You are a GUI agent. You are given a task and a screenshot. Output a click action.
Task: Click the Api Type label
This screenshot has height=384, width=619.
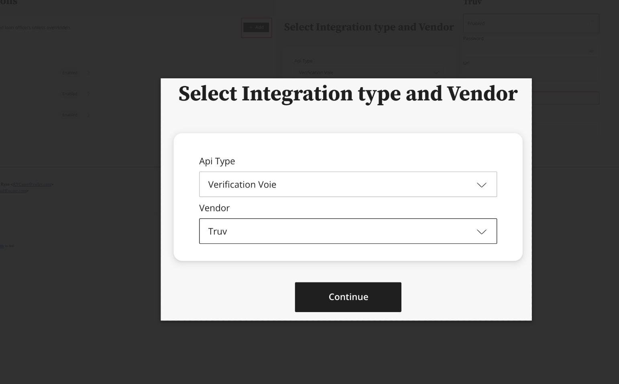pos(217,161)
